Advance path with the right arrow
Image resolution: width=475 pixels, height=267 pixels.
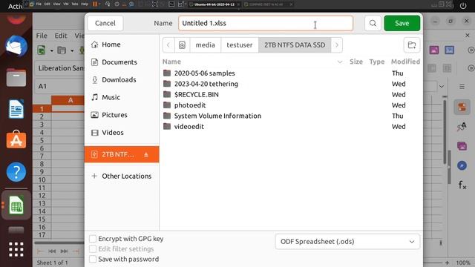pyautogui.click(x=336, y=45)
